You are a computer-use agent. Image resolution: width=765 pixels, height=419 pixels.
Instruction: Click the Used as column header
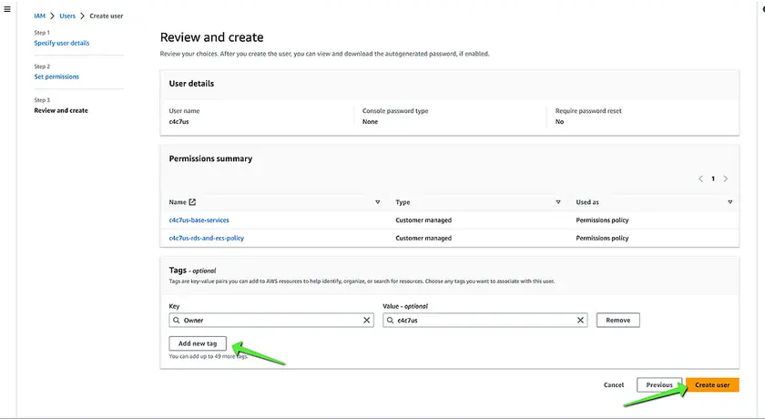(587, 202)
